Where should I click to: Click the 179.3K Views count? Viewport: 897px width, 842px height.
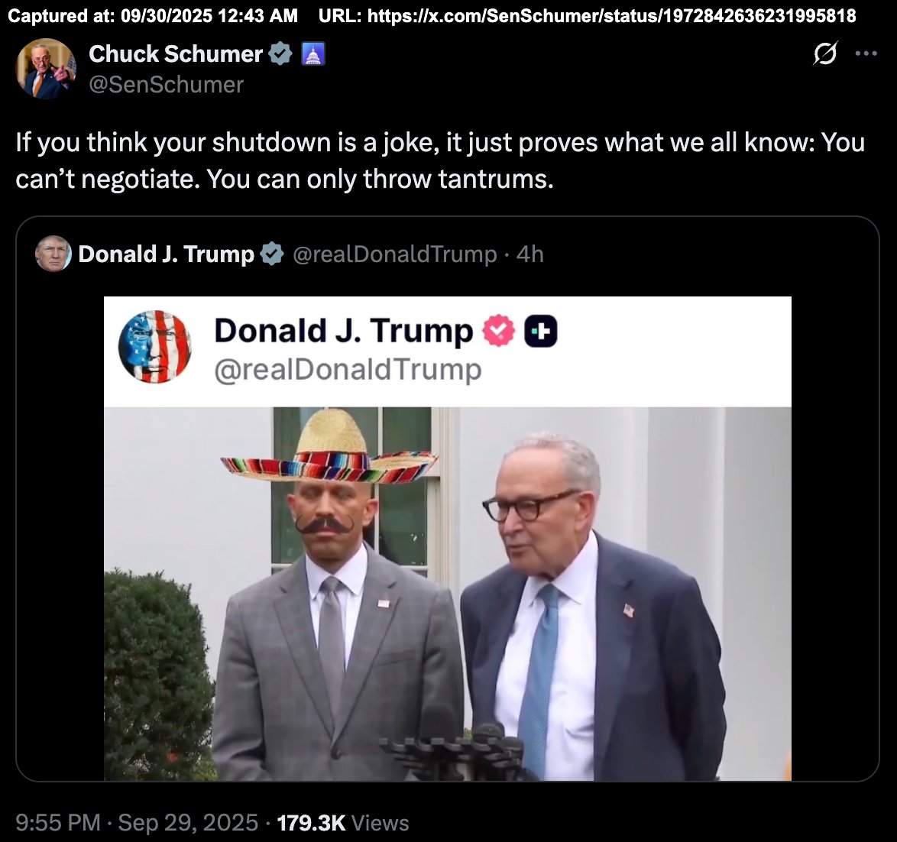[343, 823]
